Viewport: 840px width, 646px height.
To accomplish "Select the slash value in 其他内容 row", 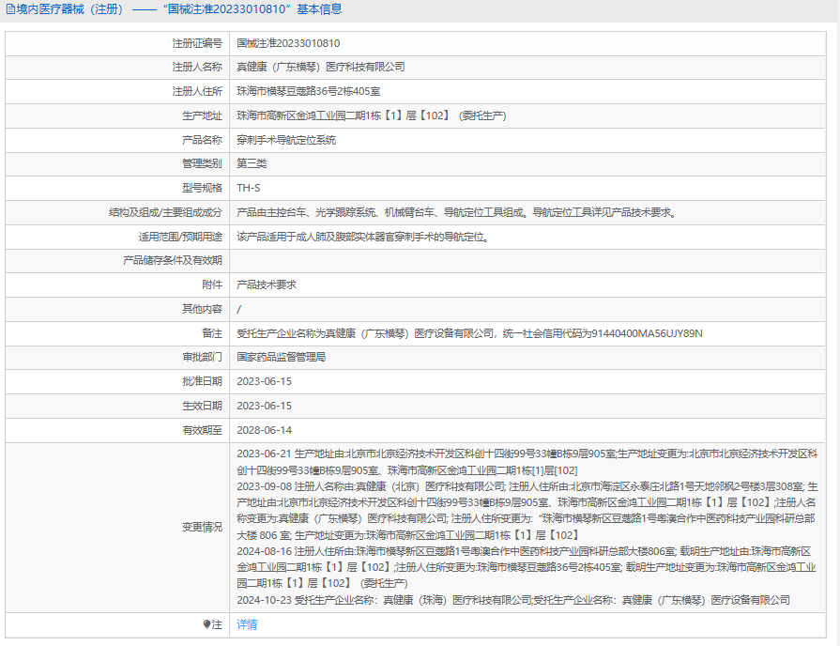I will (x=239, y=309).
